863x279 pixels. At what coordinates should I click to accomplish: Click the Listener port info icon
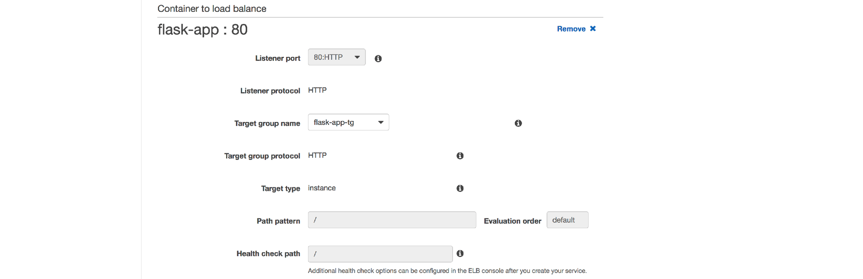tap(378, 58)
